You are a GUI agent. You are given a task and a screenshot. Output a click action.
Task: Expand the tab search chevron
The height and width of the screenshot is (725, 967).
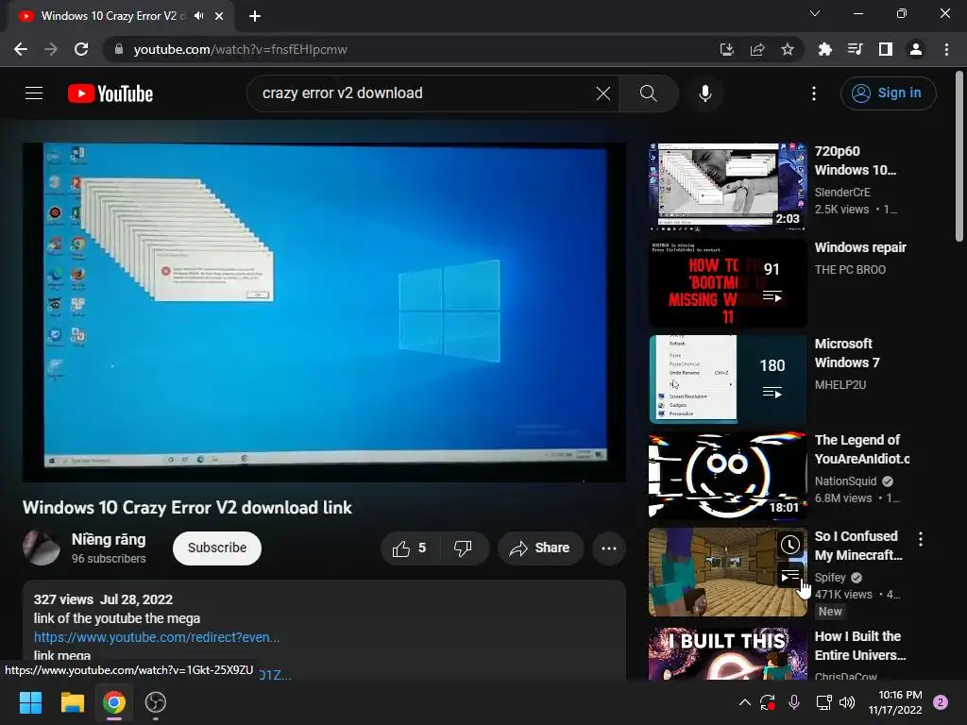pyautogui.click(x=815, y=13)
